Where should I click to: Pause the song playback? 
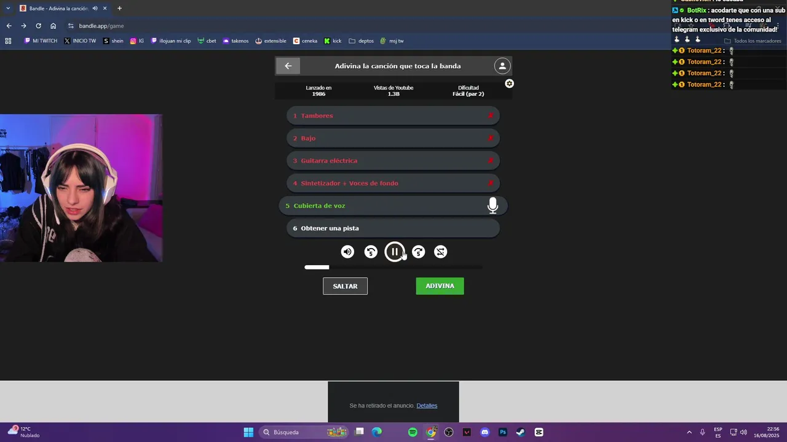click(x=394, y=252)
